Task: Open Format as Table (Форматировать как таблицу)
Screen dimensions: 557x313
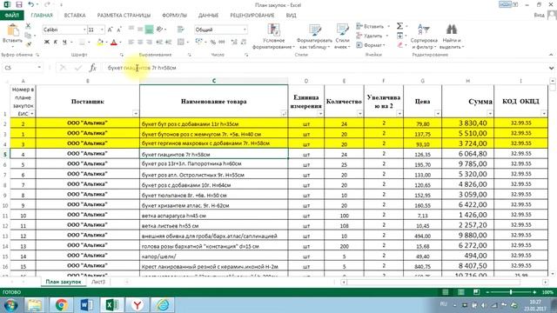Action: [314, 37]
